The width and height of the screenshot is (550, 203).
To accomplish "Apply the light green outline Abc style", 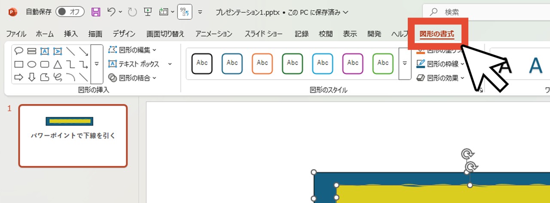I will coord(383,64).
